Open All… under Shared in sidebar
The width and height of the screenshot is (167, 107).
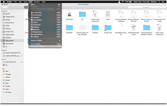click(7, 65)
